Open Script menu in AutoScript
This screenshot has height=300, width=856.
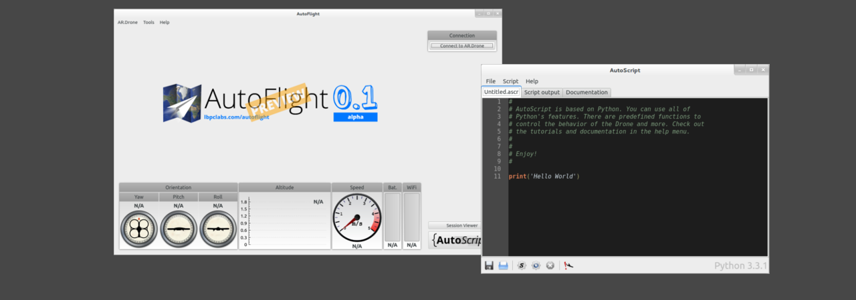pos(511,81)
